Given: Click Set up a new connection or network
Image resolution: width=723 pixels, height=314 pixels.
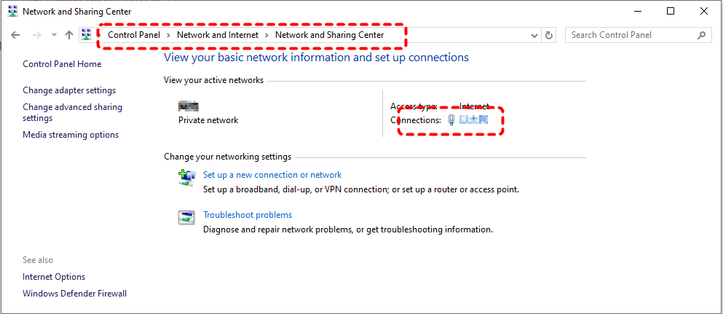Looking at the screenshot, I should 272,175.
